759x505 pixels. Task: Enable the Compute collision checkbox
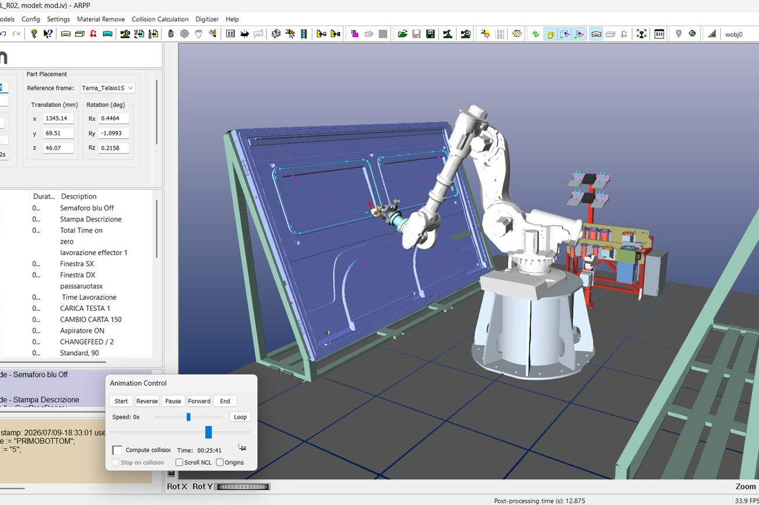click(117, 450)
